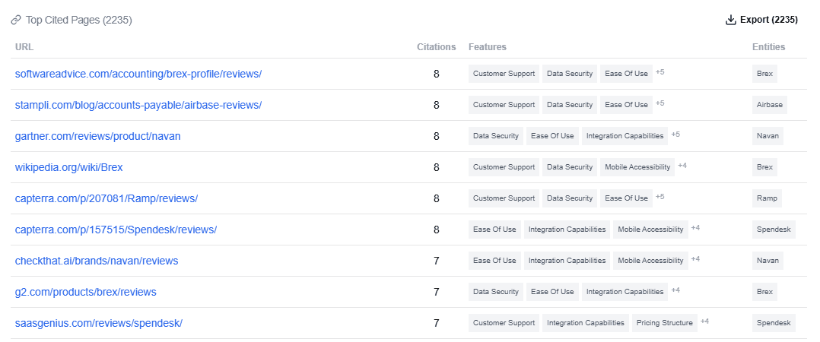Image resolution: width=820 pixels, height=342 pixels.
Task: Expand +4 features in capterra.com Spendesk row
Action: point(695,228)
